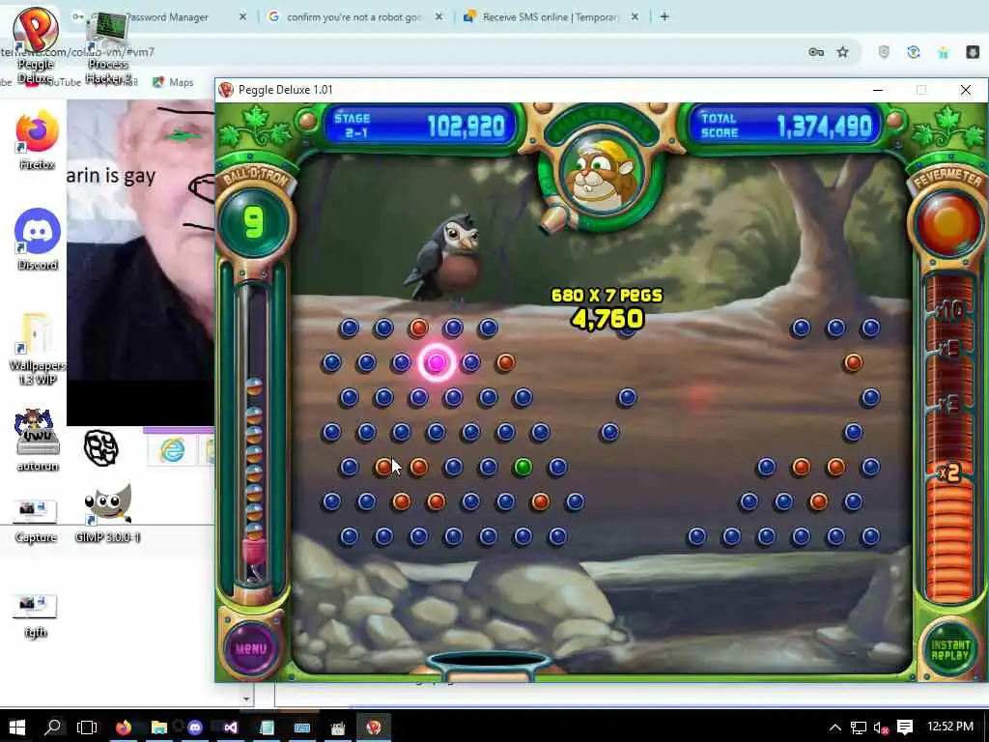Image resolution: width=989 pixels, height=742 pixels.
Task: Click the green power-up peg
Action: pos(523,467)
